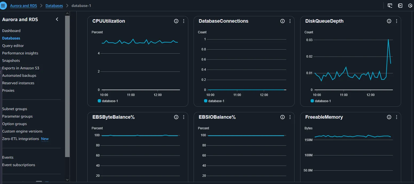
Task: Click the EBSIOBalance% info icon
Action: pyautogui.click(x=283, y=117)
